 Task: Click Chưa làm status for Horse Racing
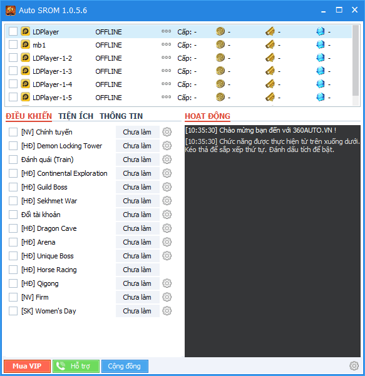pyautogui.click(x=137, y=270)
